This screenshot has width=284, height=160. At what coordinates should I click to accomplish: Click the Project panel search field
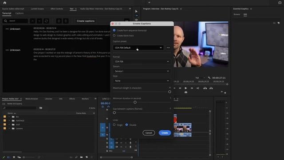click(x=20, y=108)
